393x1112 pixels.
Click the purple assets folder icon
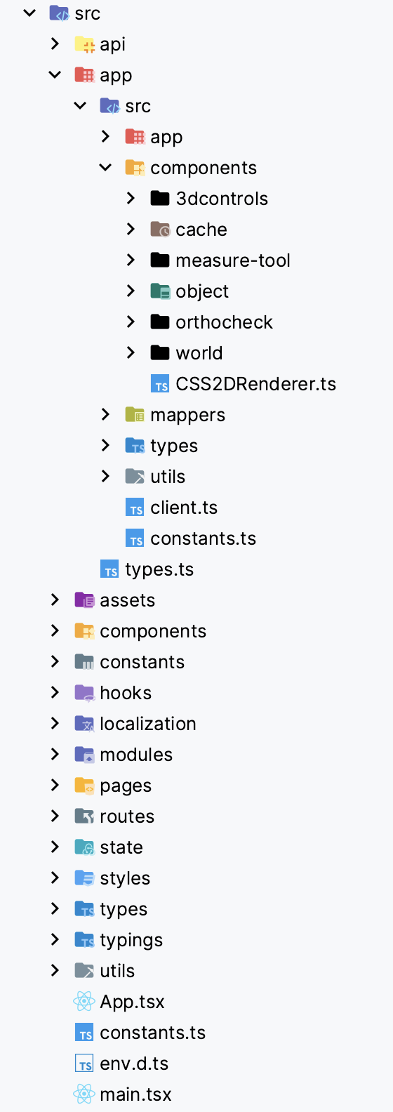[84, 600]
